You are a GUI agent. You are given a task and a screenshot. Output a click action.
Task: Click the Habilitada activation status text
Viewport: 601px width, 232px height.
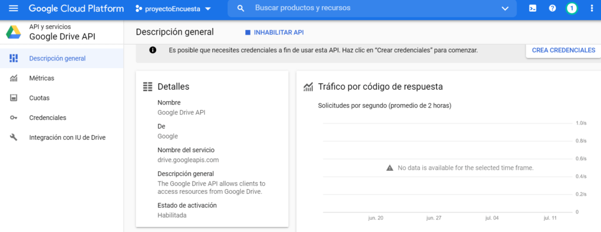[172, 215]
